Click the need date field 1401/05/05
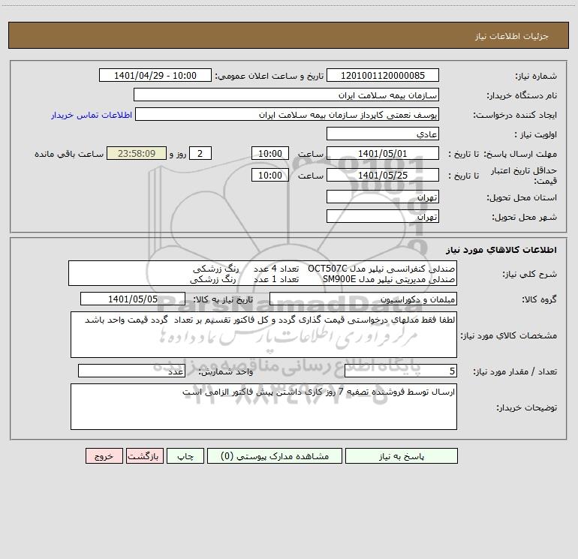 point(133,299)
